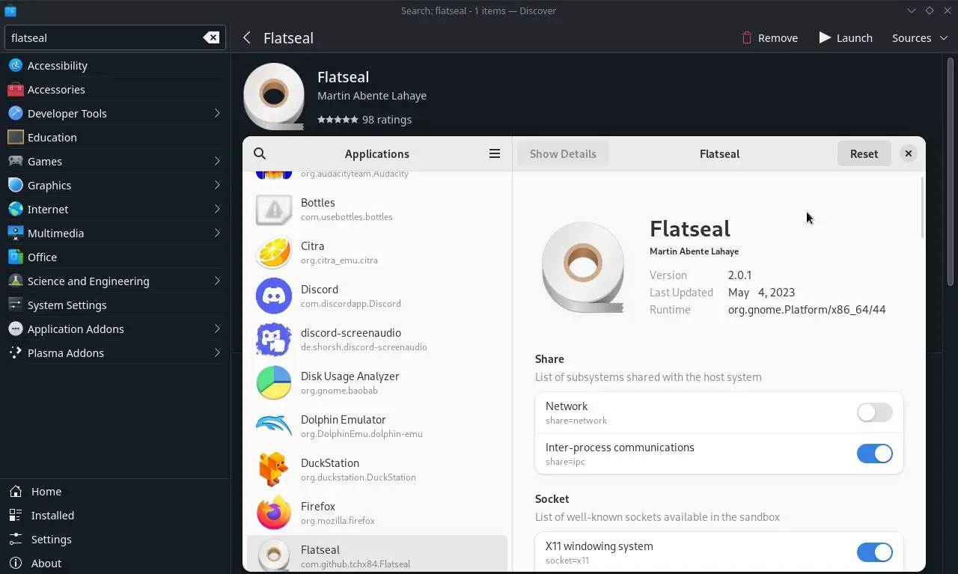The height and width of the screenshot is (574, 958).
Task: Click the Reset button
Action: 864,153
